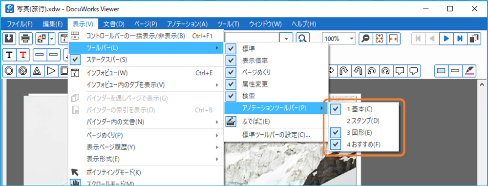Open the dropdown arrow next to conversion icon
The height and width of the screenshot is (186, 488).
52,39
